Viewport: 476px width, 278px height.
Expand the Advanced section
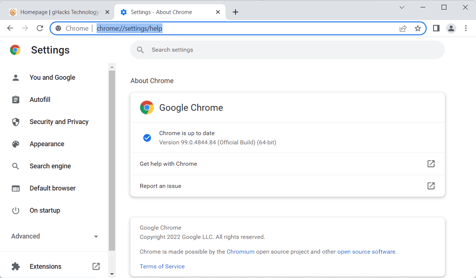pyautogui.click(x=55, y=236)
